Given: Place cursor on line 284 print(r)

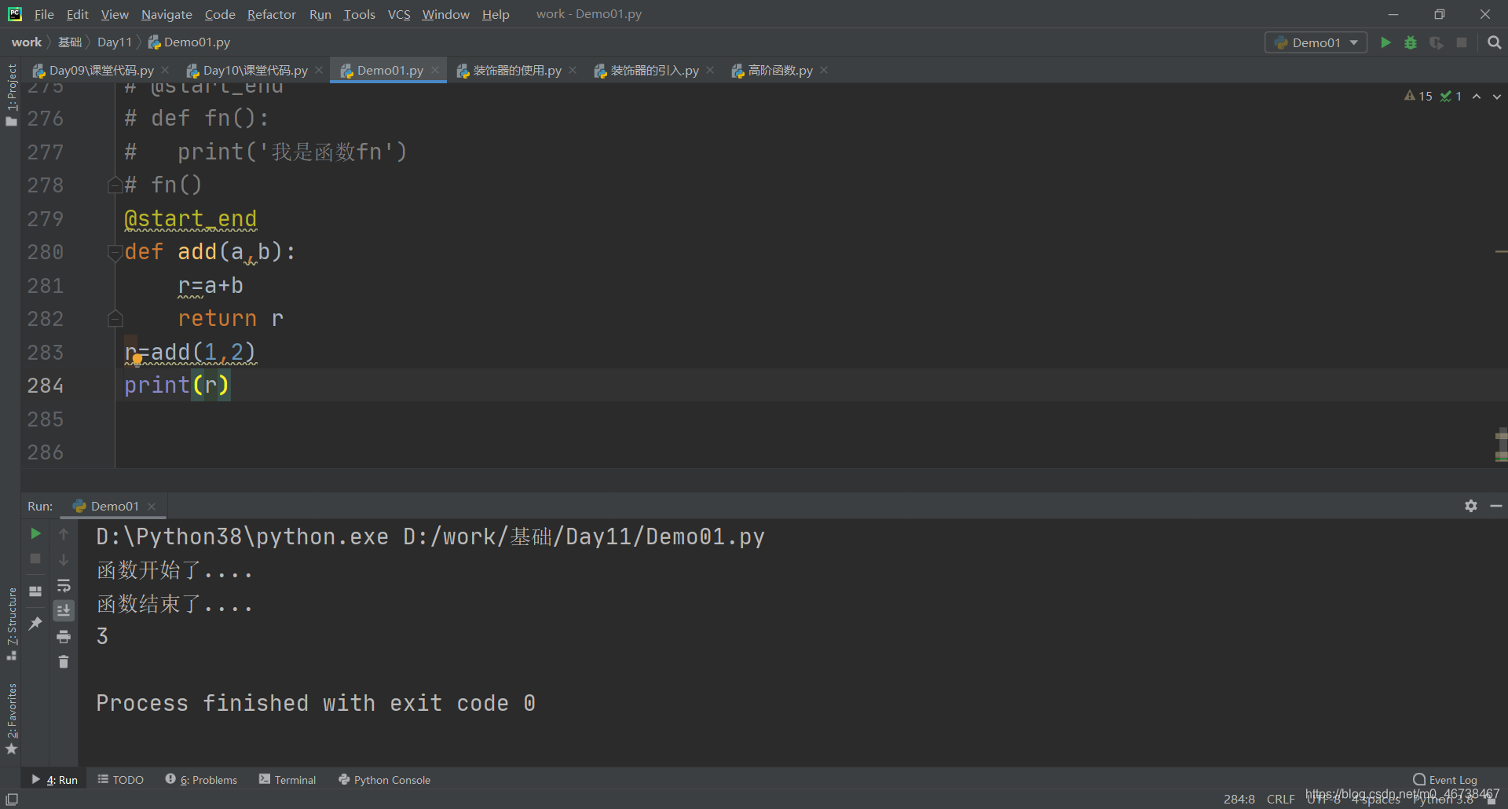Looking at the screenshot, I should coord(177,385).
